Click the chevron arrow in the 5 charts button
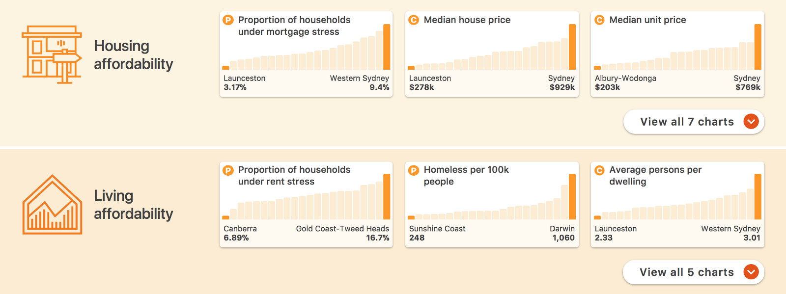Screen dimensions: 786x294 (x=751, y=272)
